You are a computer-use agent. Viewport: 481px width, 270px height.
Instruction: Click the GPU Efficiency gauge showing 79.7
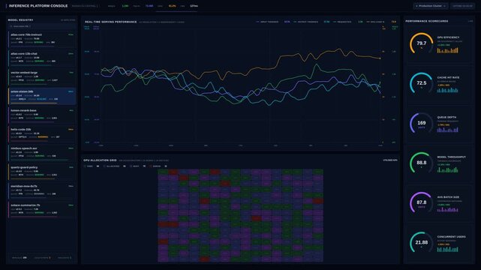click(x=421, y=43)
